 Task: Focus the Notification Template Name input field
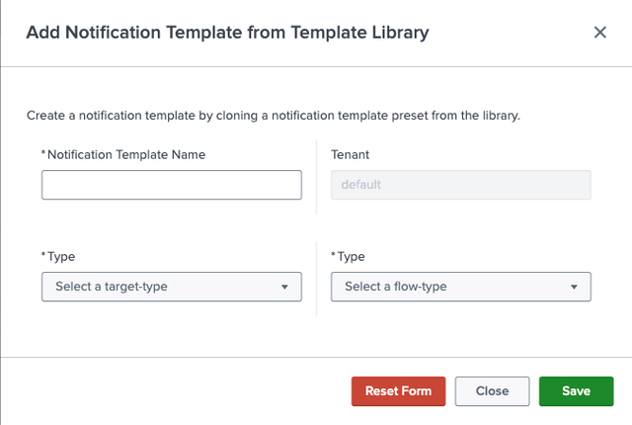pos(171,185)
